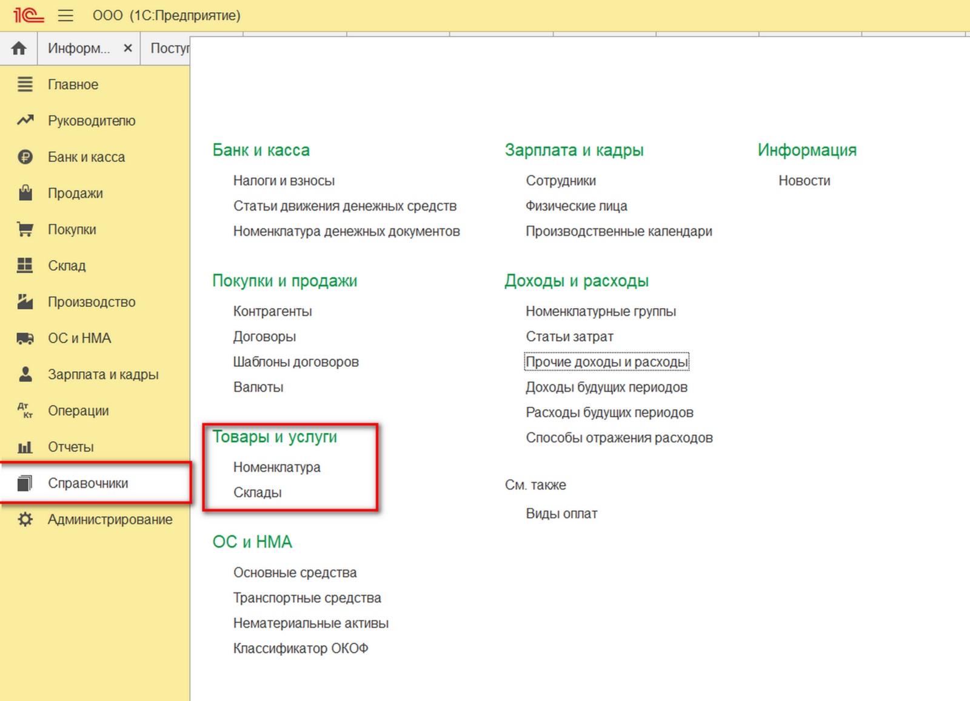Open the Покупки cart icon
Viewport: 970px width, 701px height.
(x=25, y=229)
